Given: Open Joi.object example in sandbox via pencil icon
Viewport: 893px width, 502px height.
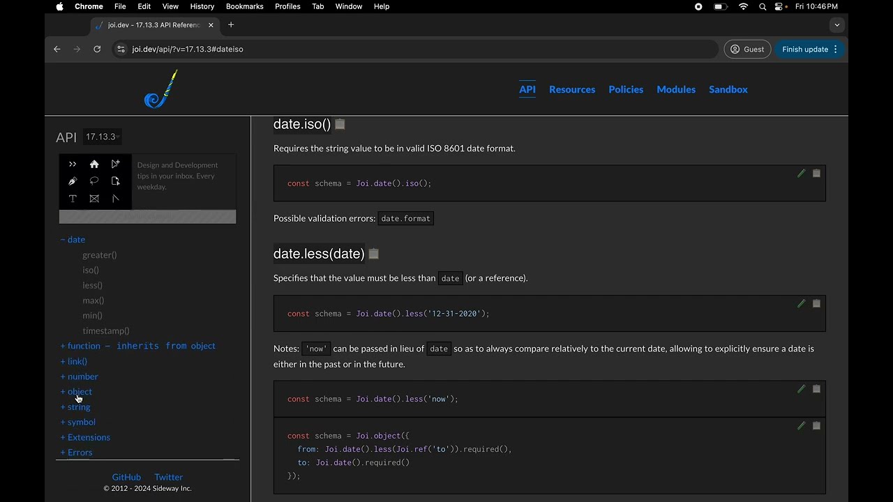Looking at the screenshot, I should tap(802, 425).
